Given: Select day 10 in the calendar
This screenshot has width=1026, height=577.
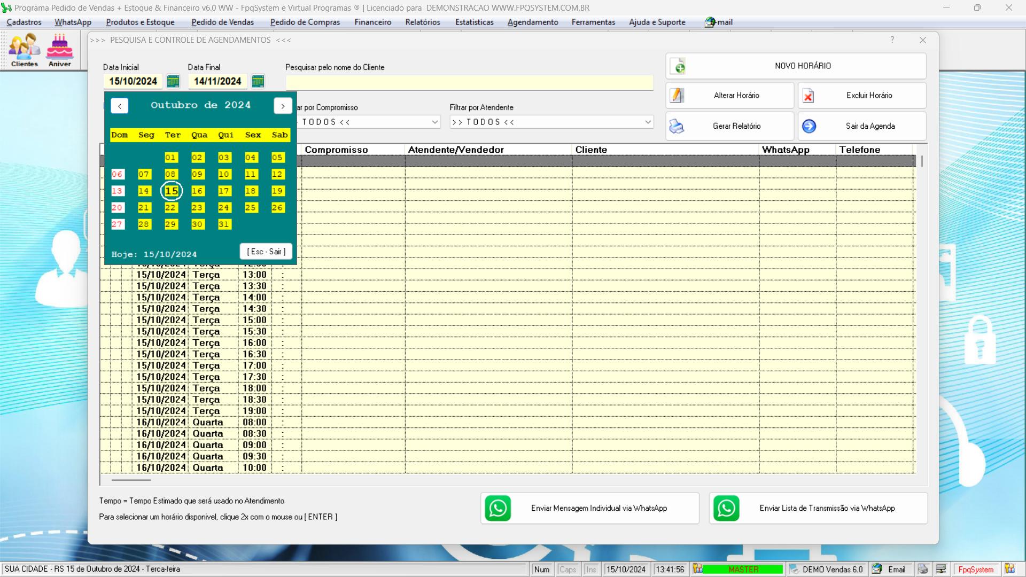Looking at the screenshot, I should pyautogui.click(x=224, y=174).
